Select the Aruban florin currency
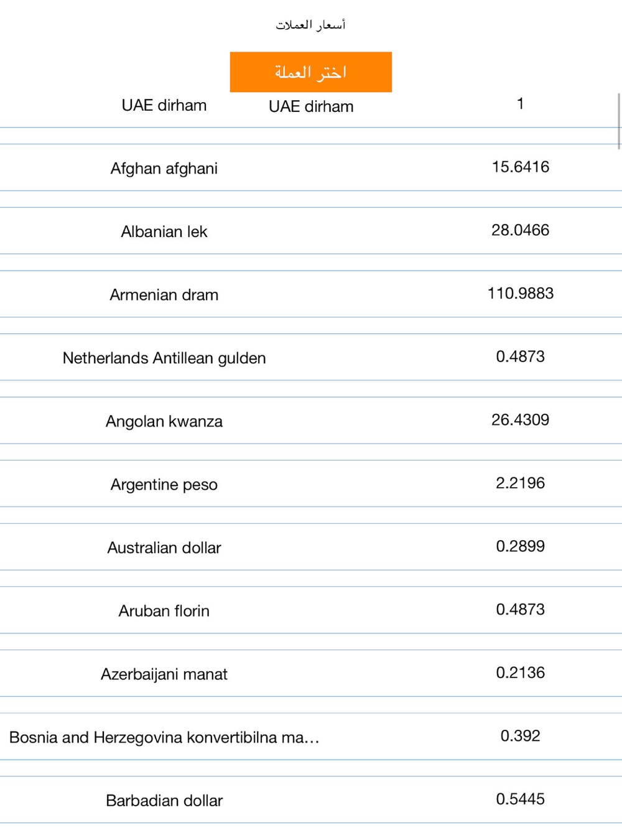 point(164,610)
